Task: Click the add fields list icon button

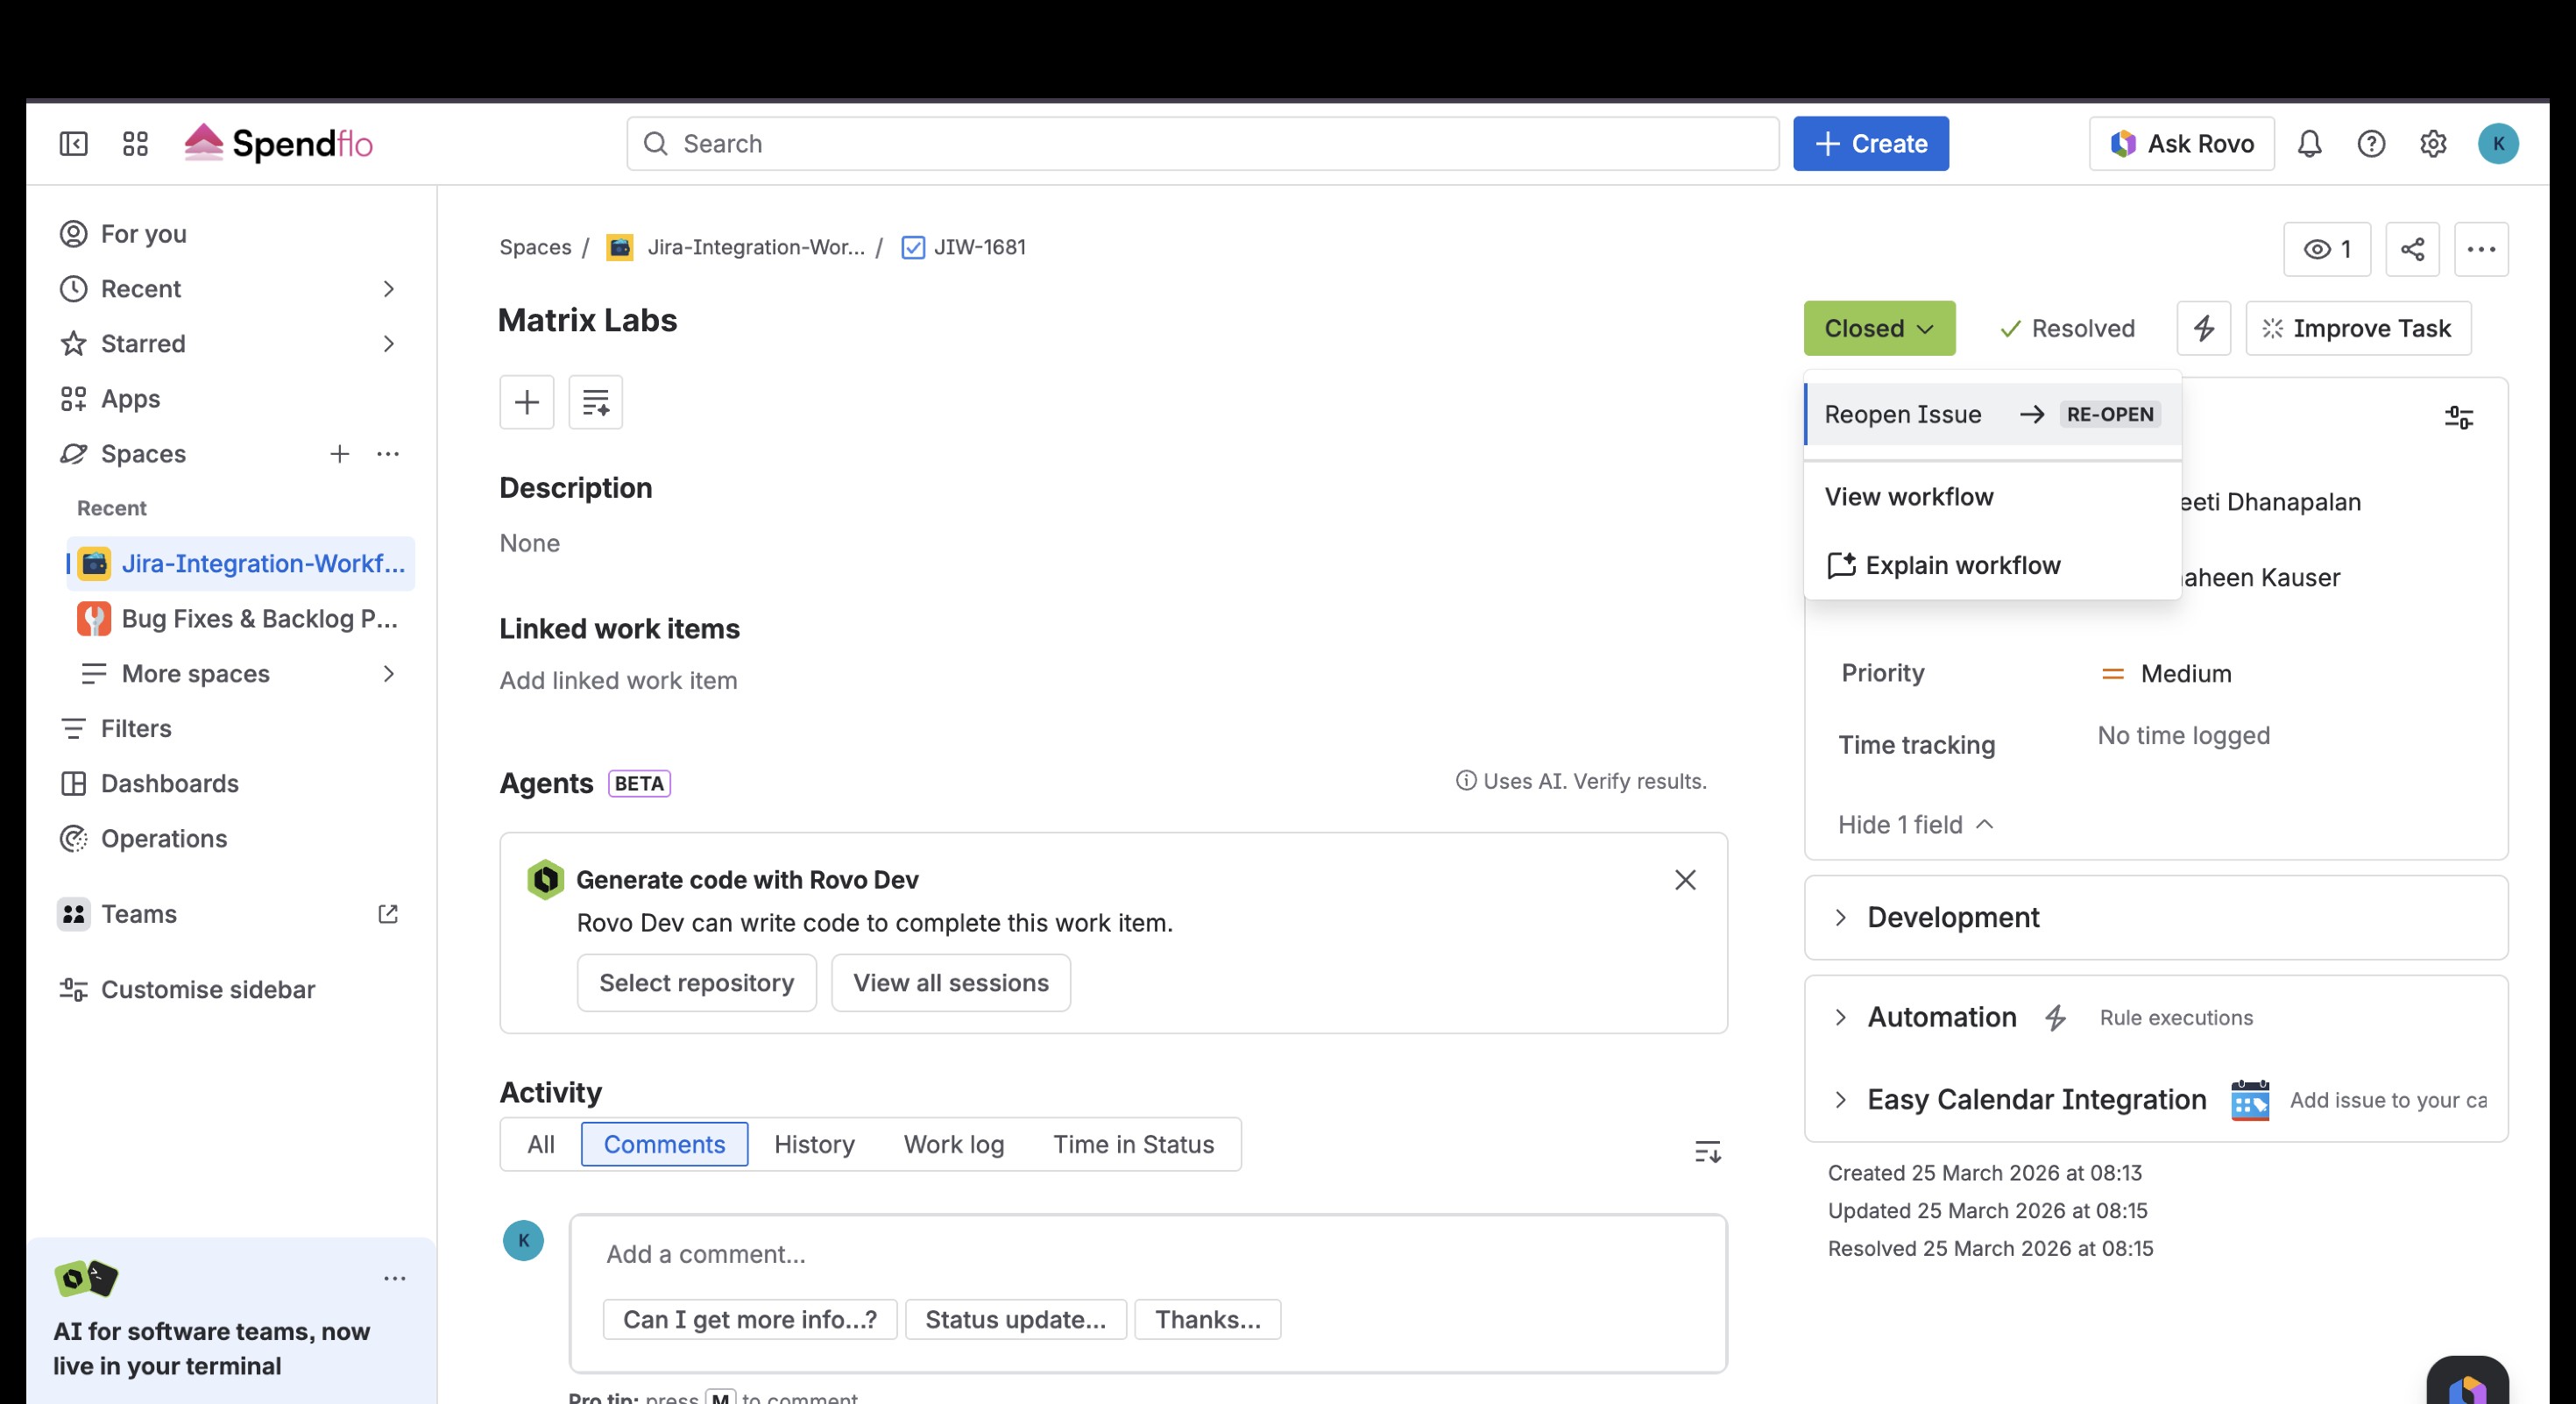Action: (596, 402)
